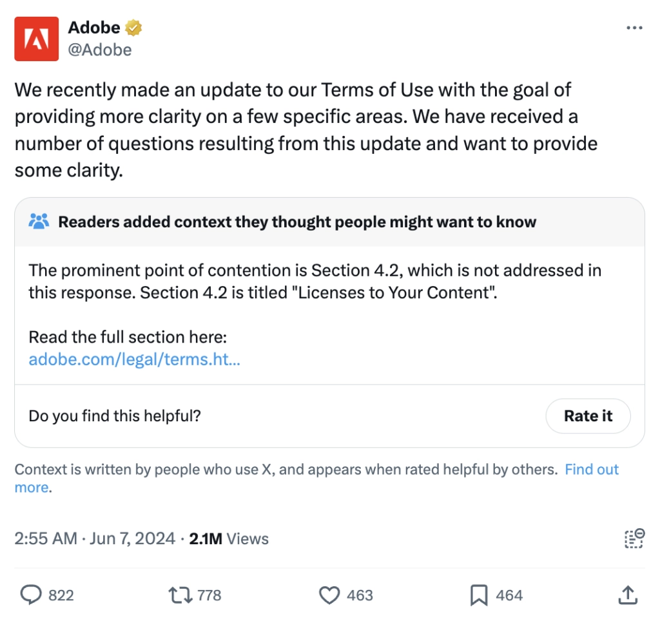Open the Adobe display name profile link

click(x=94, y=28)
